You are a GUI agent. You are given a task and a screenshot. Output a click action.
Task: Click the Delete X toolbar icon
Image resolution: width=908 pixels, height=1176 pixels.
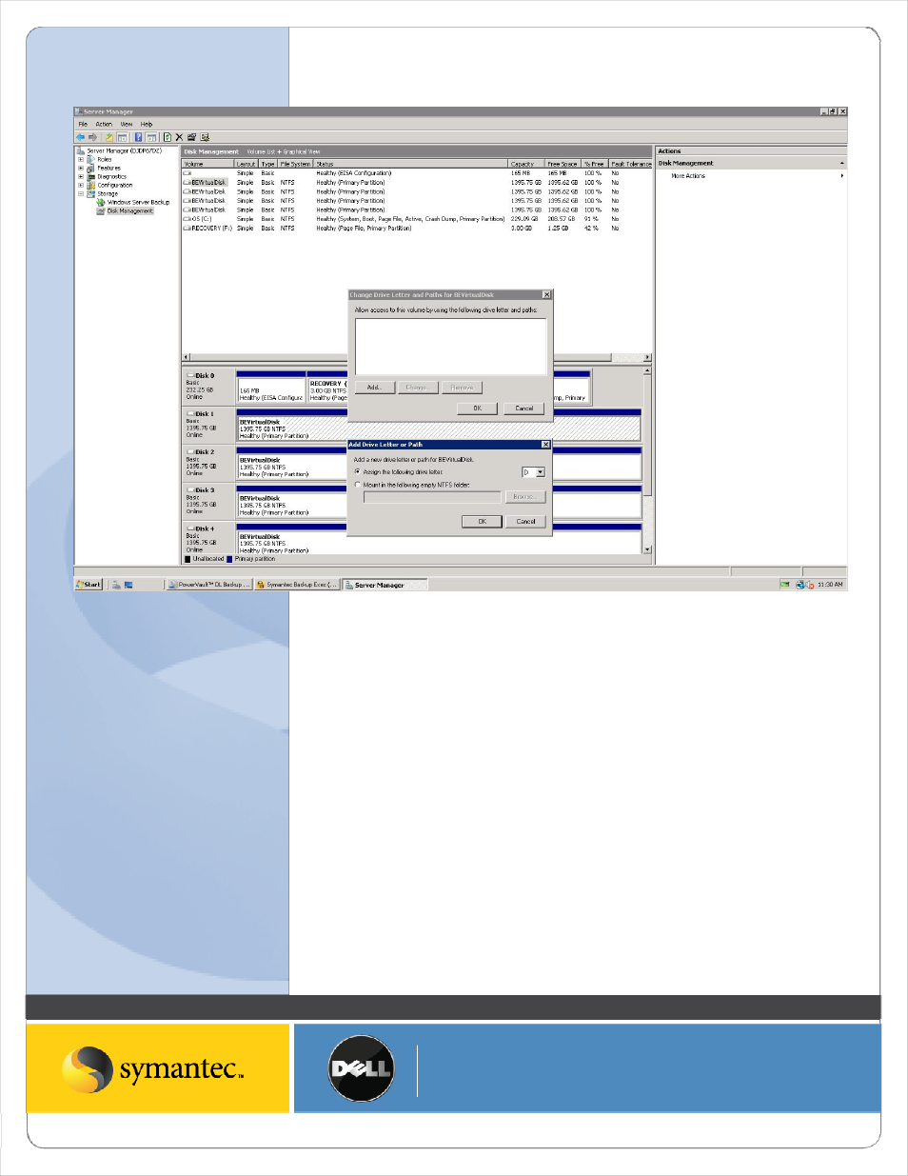click(x=179, y=137)
